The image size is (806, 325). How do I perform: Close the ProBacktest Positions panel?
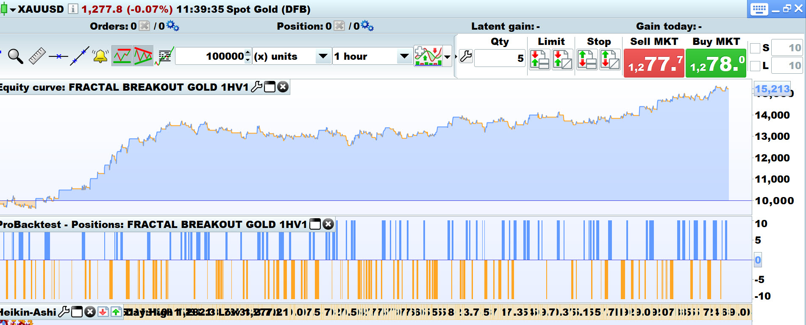coord(328,225)
